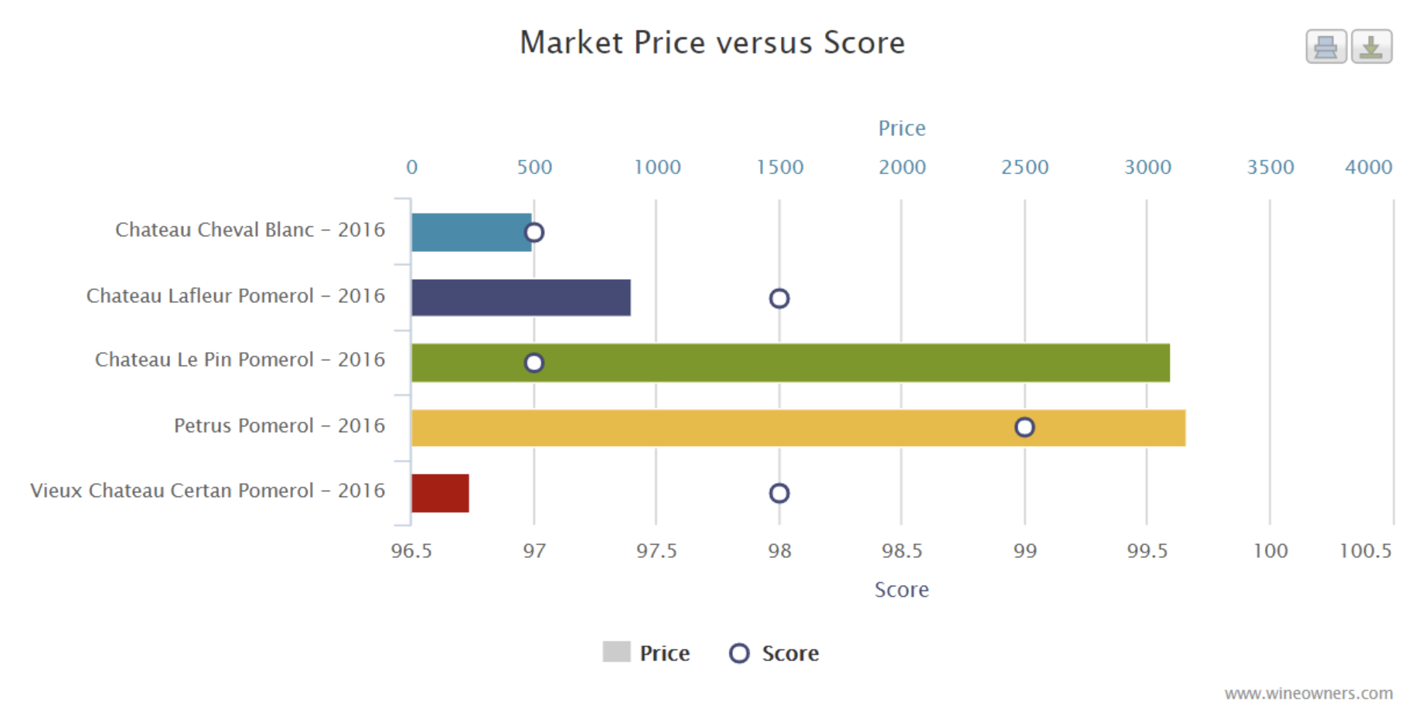Click the Score marker for Chateau Lafleur Pomerol
The width and height of the screenshot is (1428, 718).
(779, 297)
